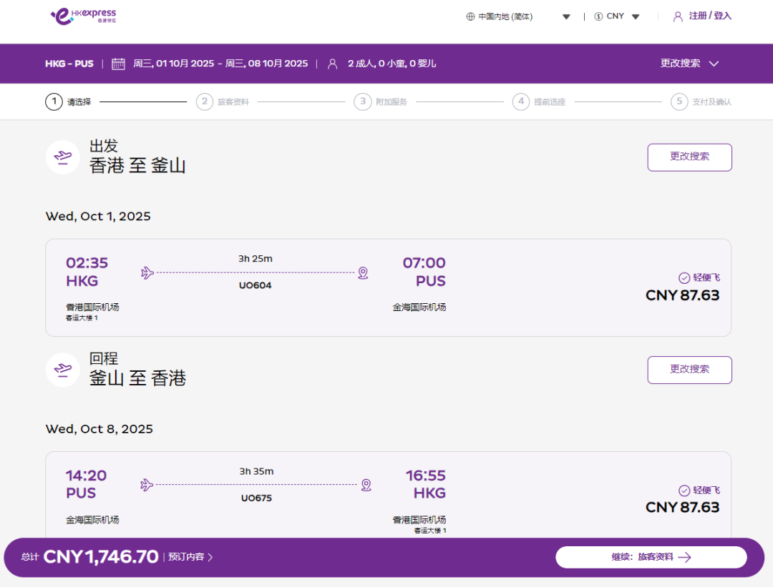Click the plane icon on flight UO675
The width and height of the screenshot is (773, 587).
click(147, 485)
